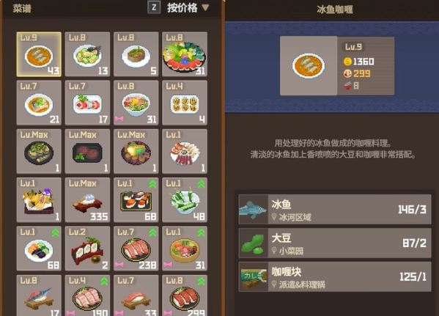Click the 冰鱼咖喱 detail header
The image size is (439, 316).
coord(335,10)
